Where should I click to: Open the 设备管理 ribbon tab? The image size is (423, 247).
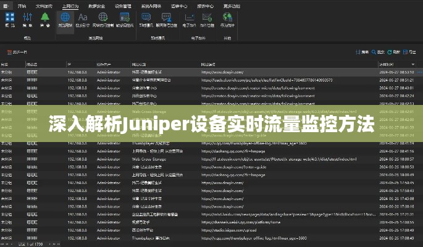pos(123,6)
